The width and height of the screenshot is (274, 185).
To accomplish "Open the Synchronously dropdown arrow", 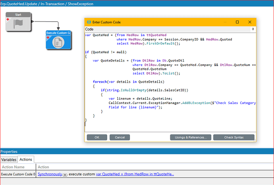I will click(65, 175).
